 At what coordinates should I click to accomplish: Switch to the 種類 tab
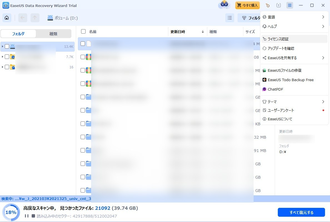click(53, 34)
